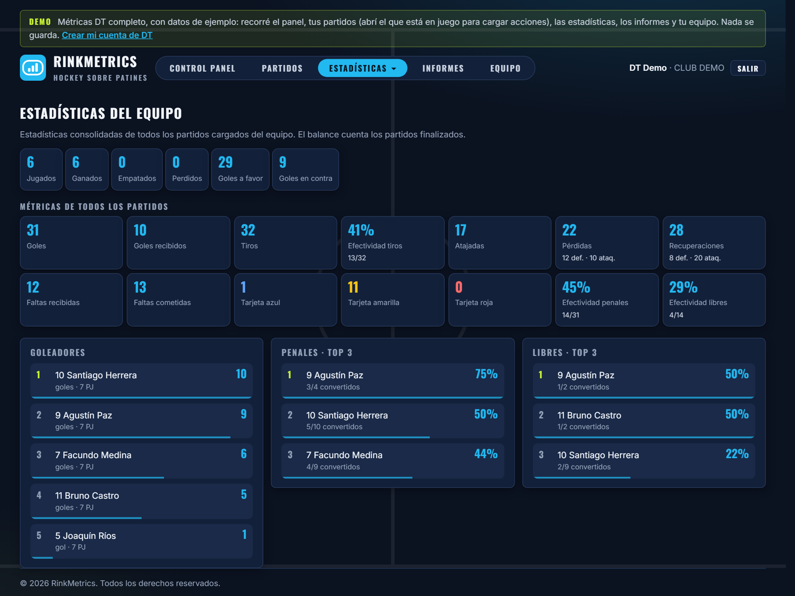This screenshot has height=596, width=795.
Task: Click Santiago Herrera 5/10 convertidos row
Action: pyautogui.click(x=393, y=421)
